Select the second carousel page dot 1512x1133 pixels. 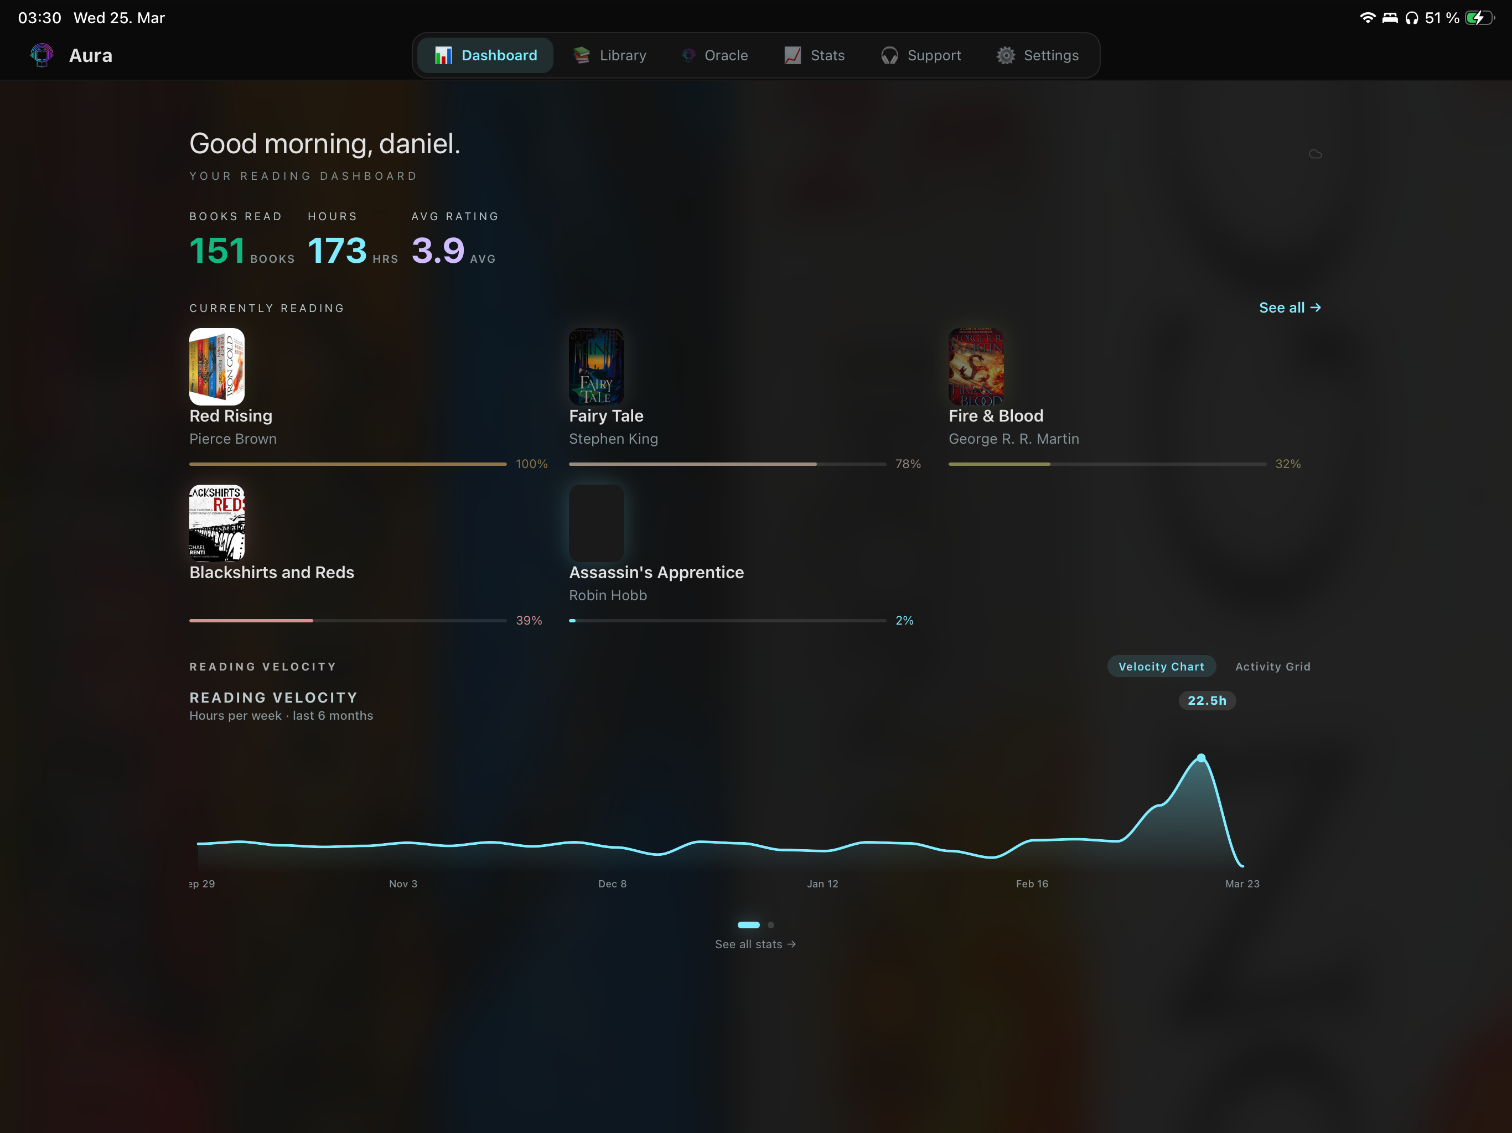(x=770, y=924)
